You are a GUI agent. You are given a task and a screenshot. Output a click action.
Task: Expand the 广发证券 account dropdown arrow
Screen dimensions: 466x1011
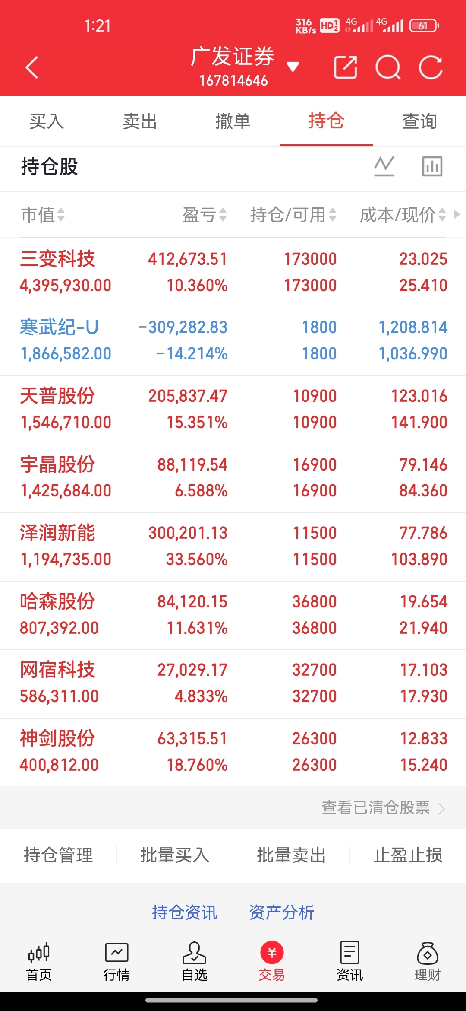[293, 67]
